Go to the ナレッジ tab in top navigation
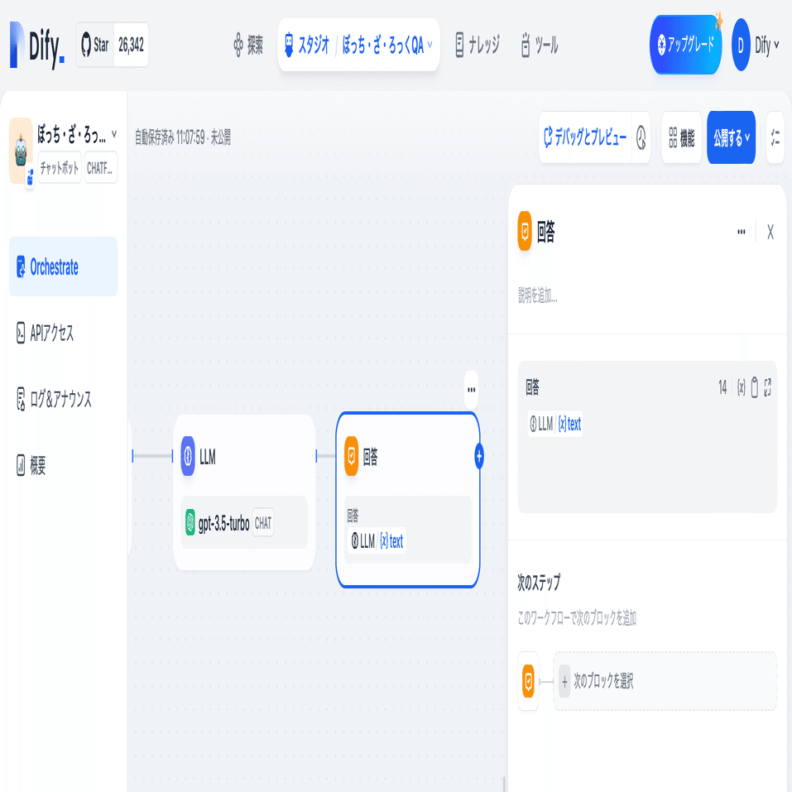 [477, 45]
